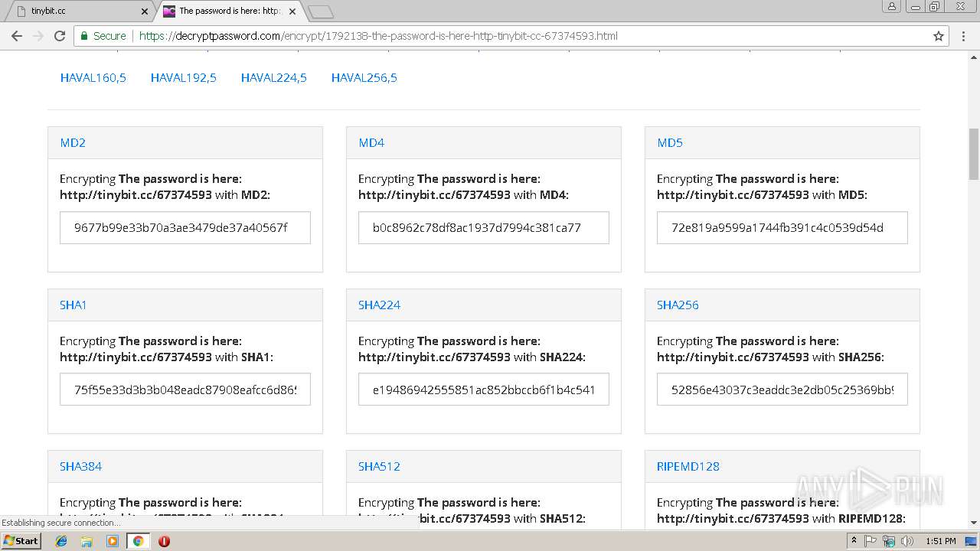This screenshot has width=980, height=551.
Task: Switch to Chrome in the taskbar
Action: (138, 541)
